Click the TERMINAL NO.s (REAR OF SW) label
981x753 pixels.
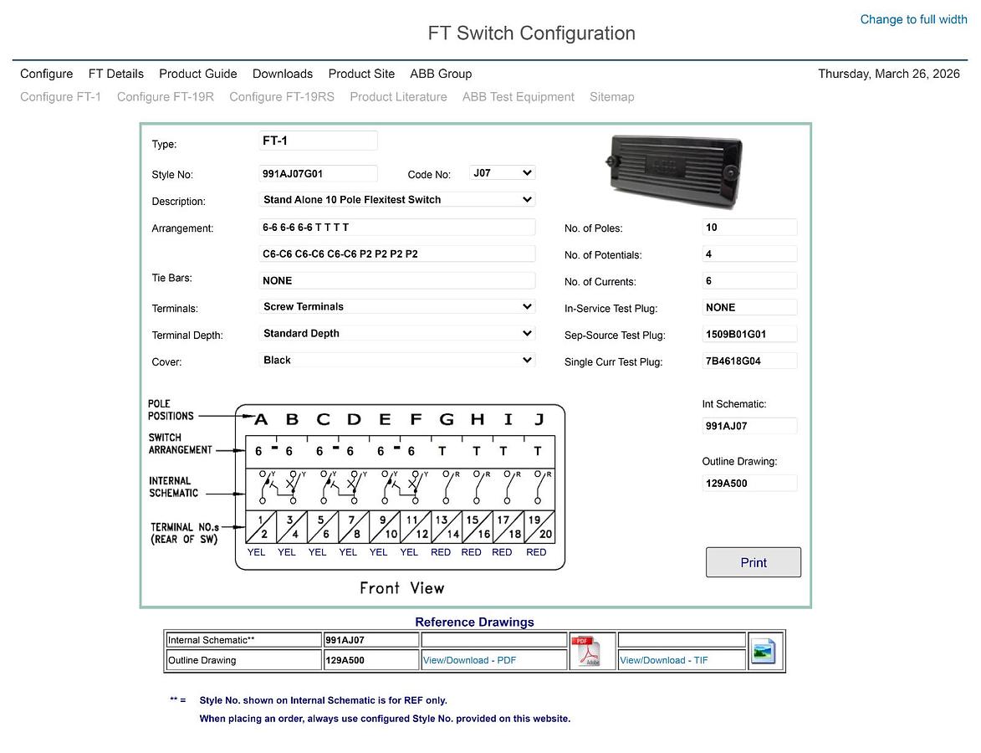185,533
